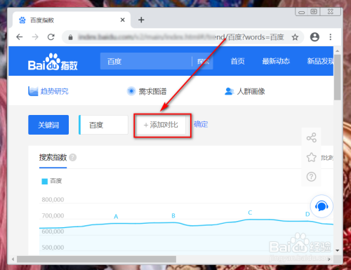Screen dimensions: 351x270
Task: Click the browser address bar
Action: [183, 37]
